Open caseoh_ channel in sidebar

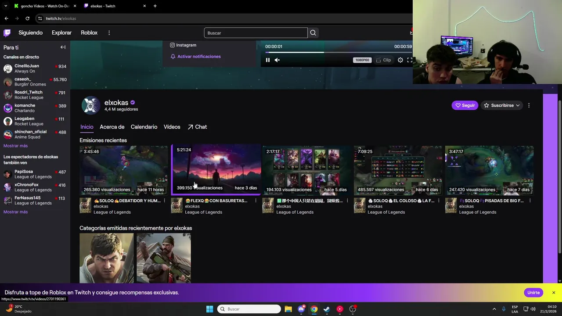click(35, 82)
